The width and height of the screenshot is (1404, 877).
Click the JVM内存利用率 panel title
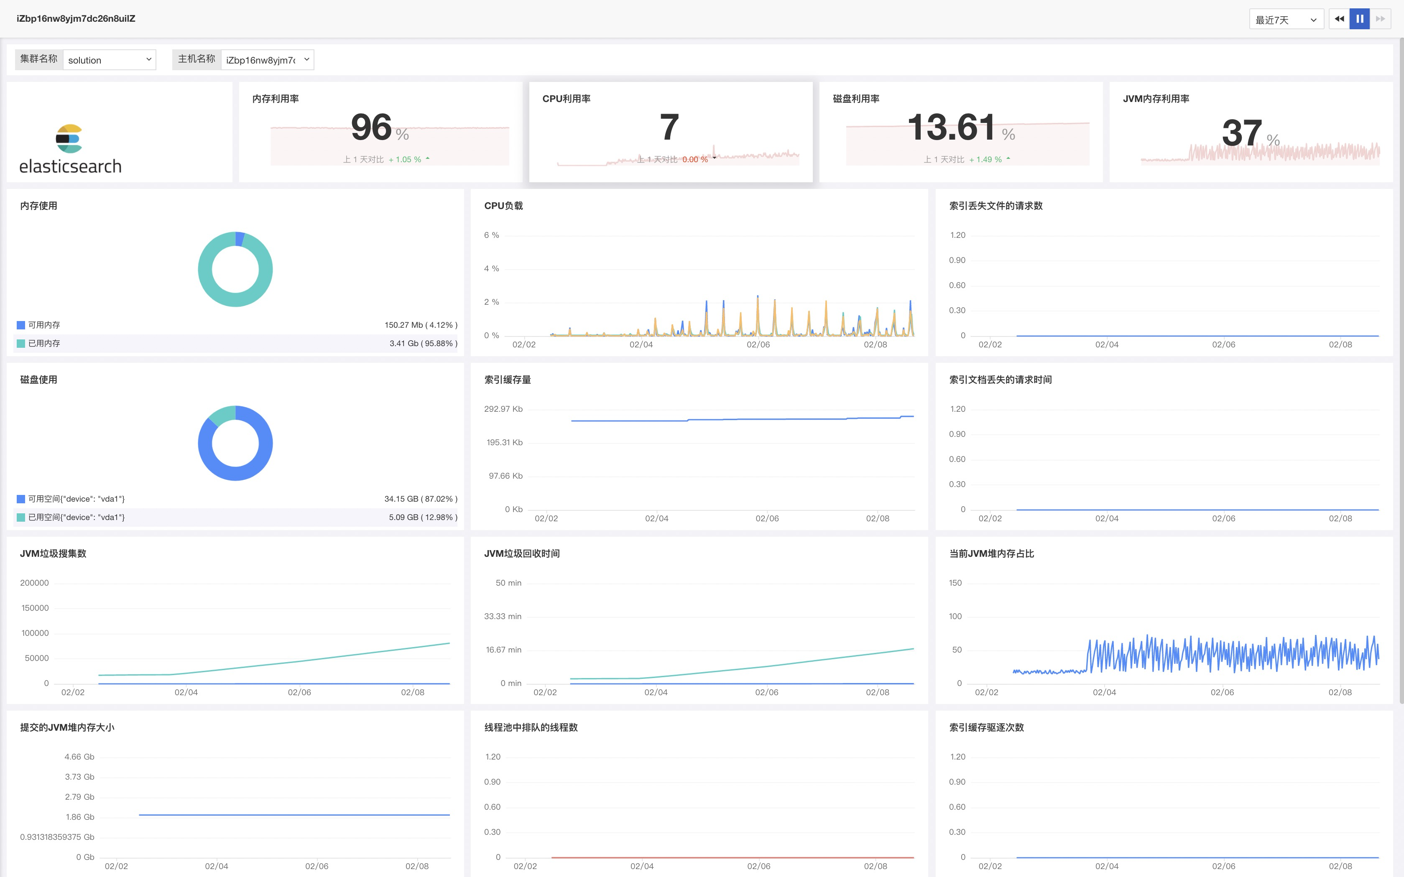pos(1156,99)
